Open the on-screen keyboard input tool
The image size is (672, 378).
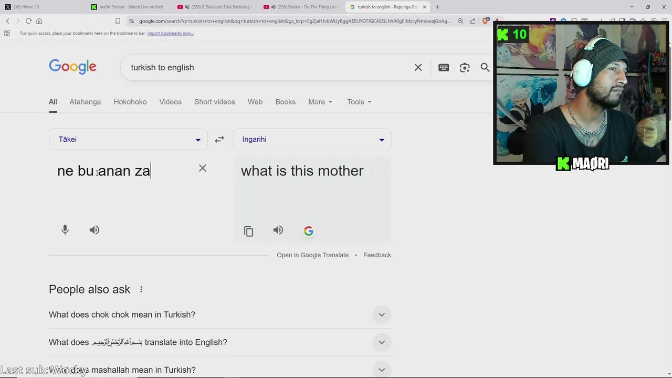click(444, 67)
